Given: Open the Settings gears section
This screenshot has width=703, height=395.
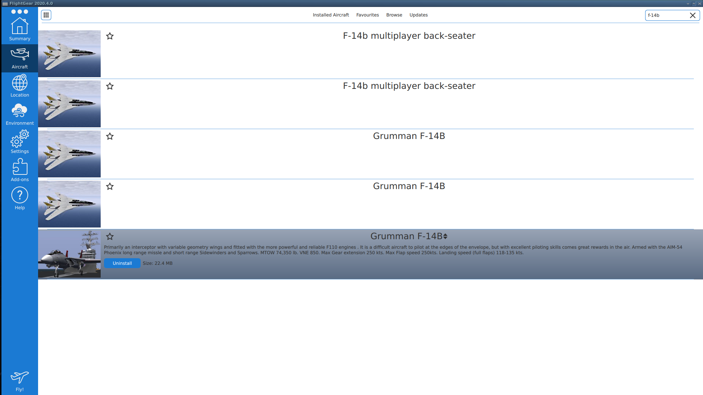Looking at the screenshot, I should (x=20, y=143).
